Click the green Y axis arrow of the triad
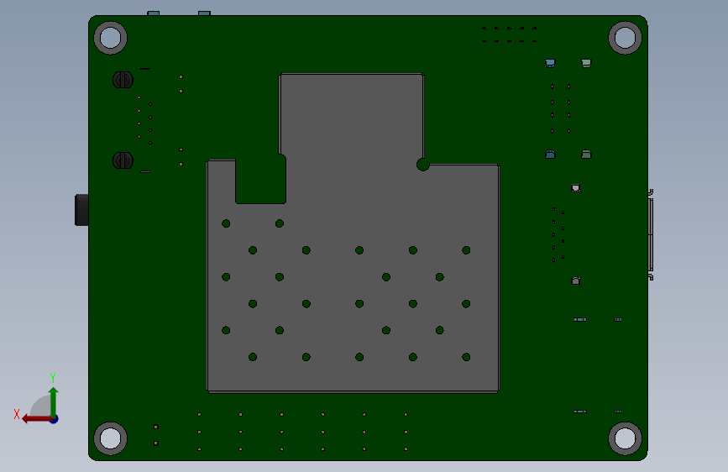 coord(54,401)
